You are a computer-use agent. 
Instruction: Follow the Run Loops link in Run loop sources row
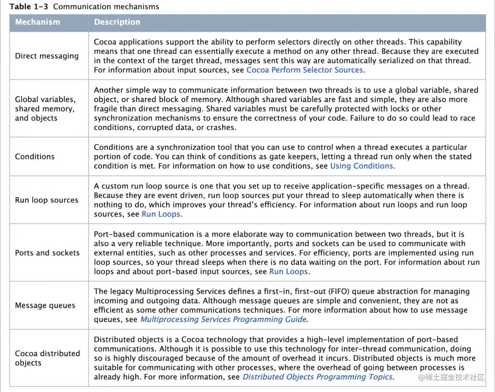pos(161,214)
